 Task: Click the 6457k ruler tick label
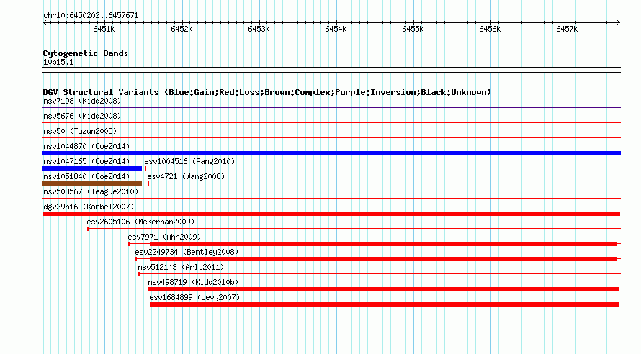click(x=567, y=29)
